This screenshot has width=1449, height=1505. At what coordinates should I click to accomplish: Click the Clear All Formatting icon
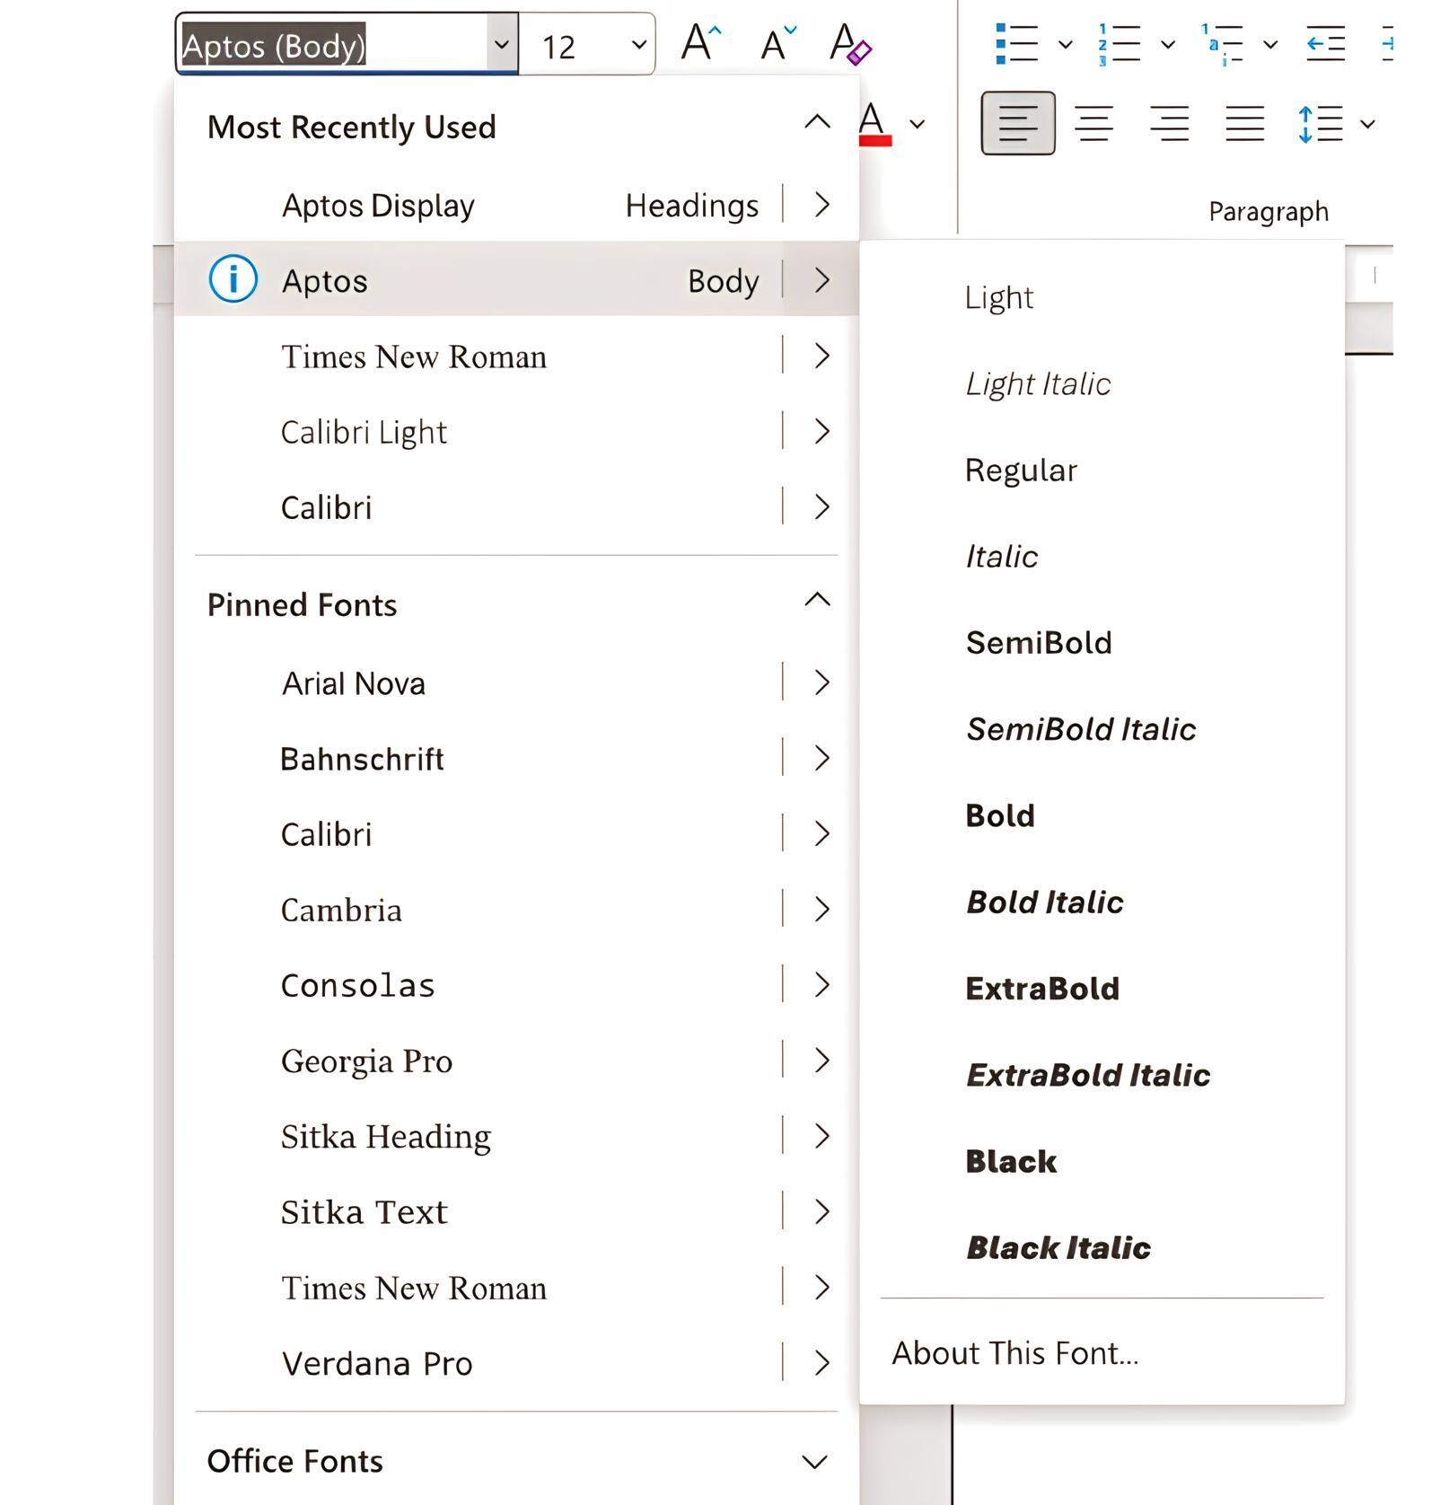click(850, 43)
